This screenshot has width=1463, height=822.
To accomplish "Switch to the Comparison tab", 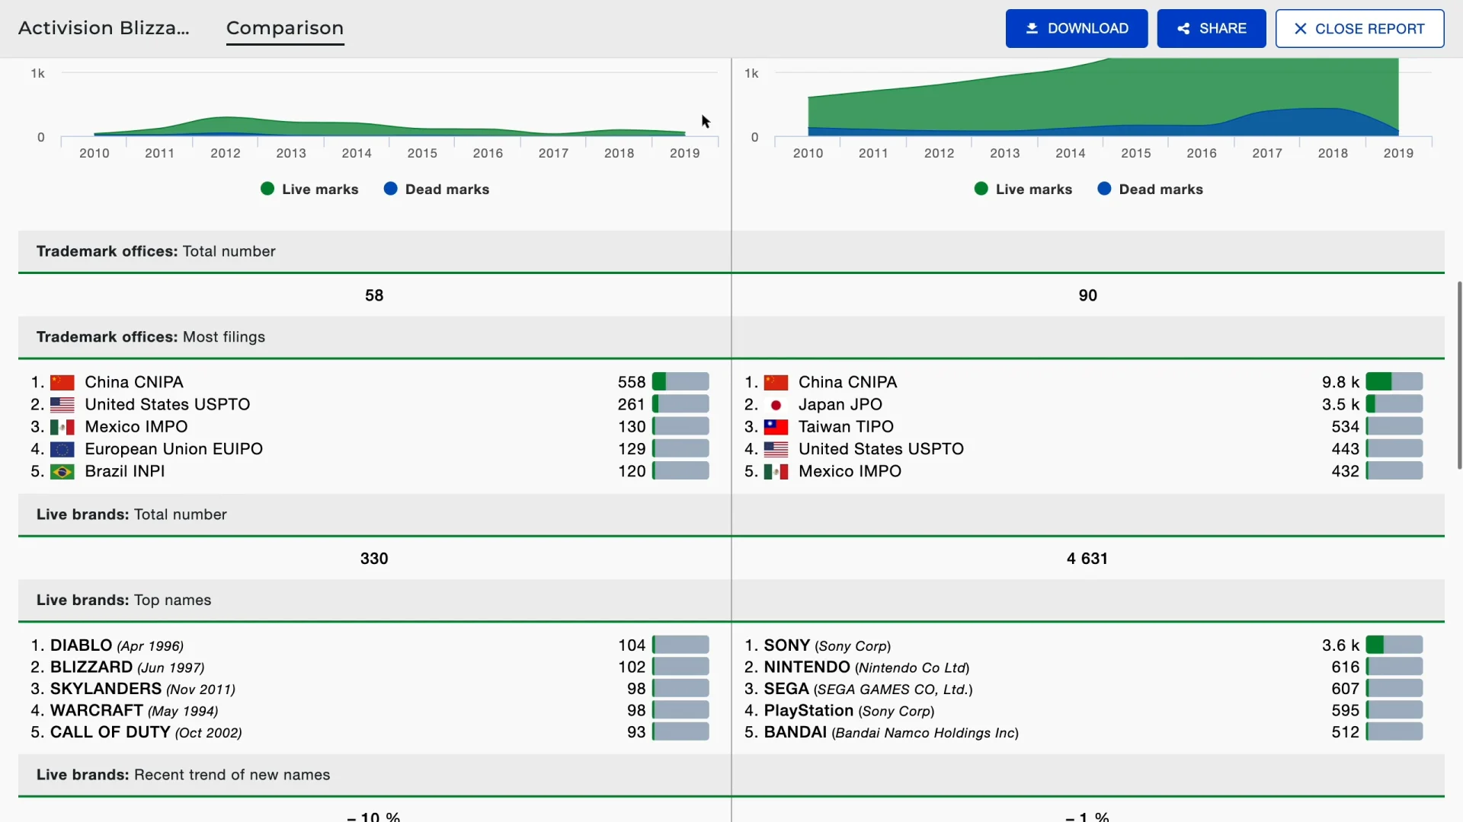I will coord(284,28).
